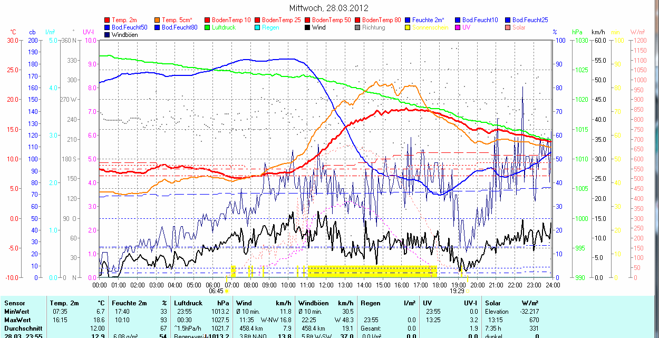Click the Mittwoch, 28.03.2012 chart title

[x=329, y=8]
